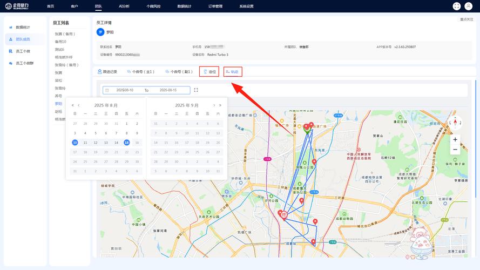480x270 pixels.
Task: Select employee 养号 in the list
Action: point(58,96)
